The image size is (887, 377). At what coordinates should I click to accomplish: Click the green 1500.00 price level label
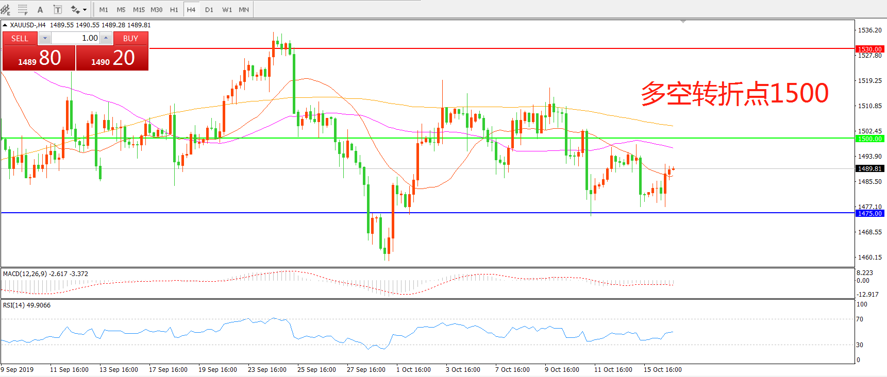pos(869,139)
